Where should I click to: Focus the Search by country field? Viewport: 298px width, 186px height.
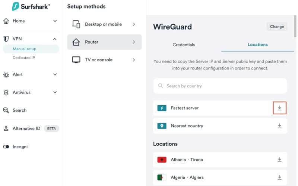click(x=220, y=86)
